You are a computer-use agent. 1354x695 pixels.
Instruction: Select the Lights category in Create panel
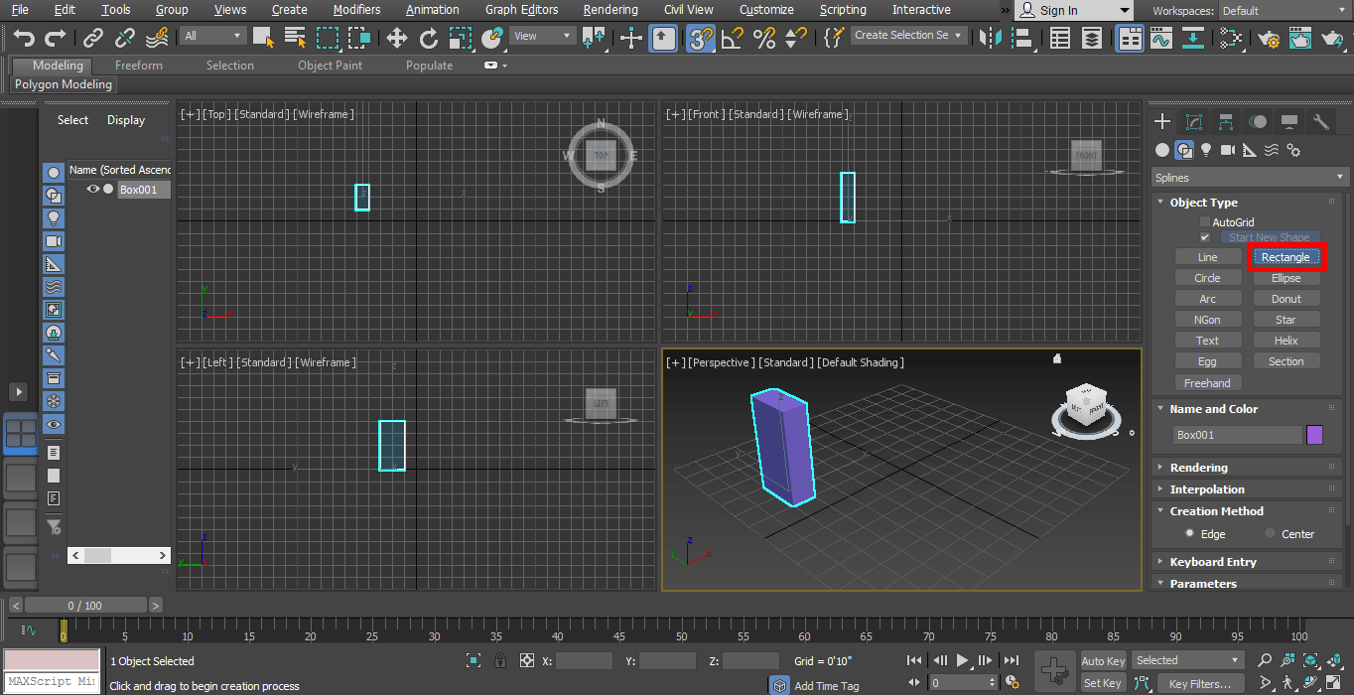click(1206, 150)
